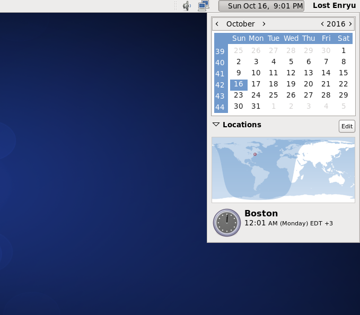The width and height of the screenshot is (360, 315).
Task: Click the Boston time 12:01 AM text
Action: (261, 223)
